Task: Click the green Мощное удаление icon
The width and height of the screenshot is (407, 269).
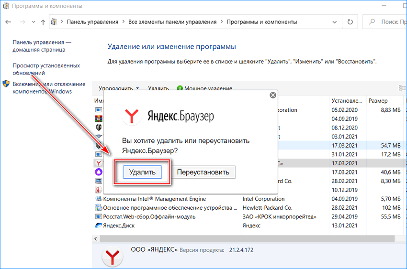Action: click(x=180, y=88)
